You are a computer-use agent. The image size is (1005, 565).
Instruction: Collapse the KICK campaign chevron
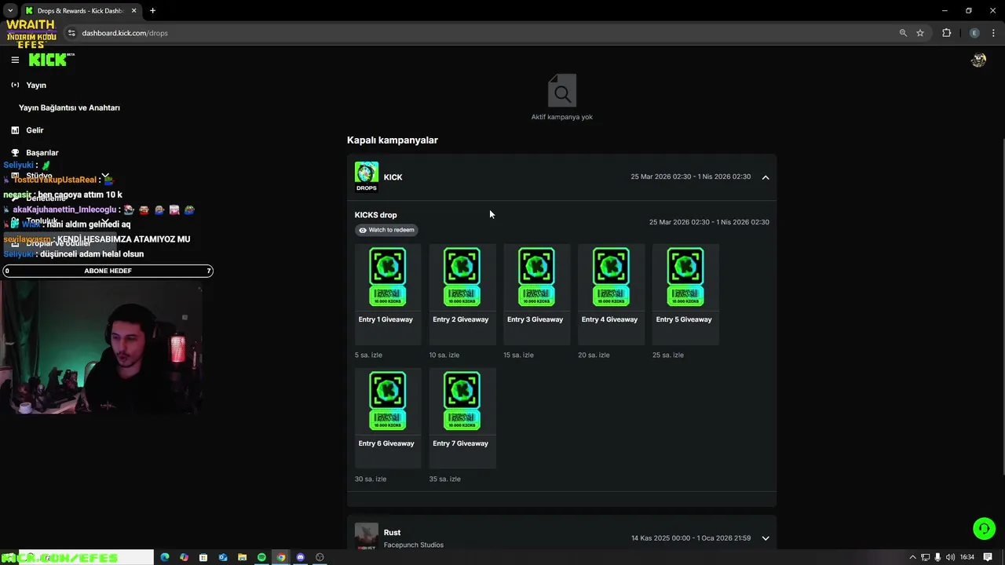tap(766, 177)
